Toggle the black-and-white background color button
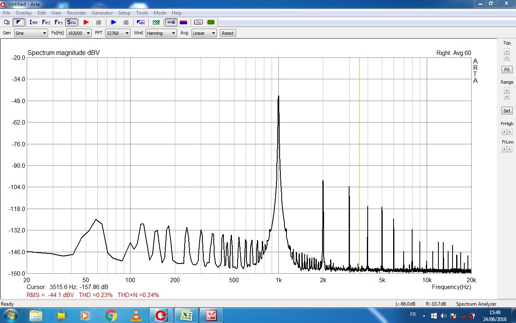Screen dimensions: 516x323 pyautogui.click(x=18, y=22)
